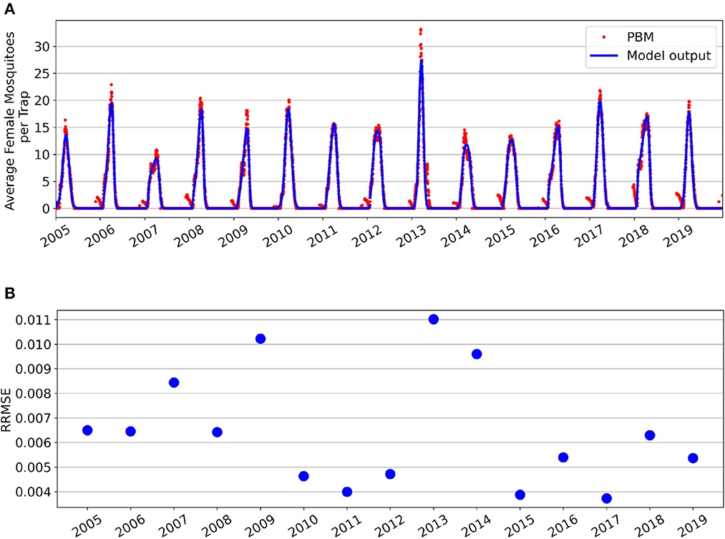The image size is (725, 539).
Task: Click the 2015 RRMSE data point
Action: click(520, 495)
